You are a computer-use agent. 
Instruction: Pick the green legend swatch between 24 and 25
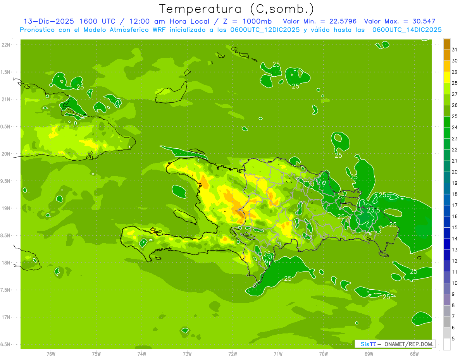coord(447,122)
